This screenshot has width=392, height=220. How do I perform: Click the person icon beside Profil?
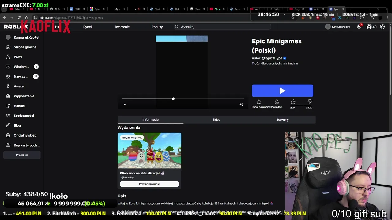pos(8,57)
